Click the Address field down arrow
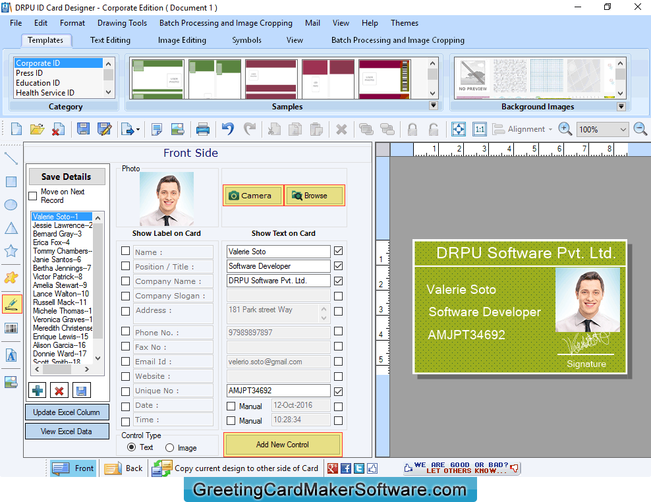The height and width of the screenshot is (502, 651). tap(324, 318)
